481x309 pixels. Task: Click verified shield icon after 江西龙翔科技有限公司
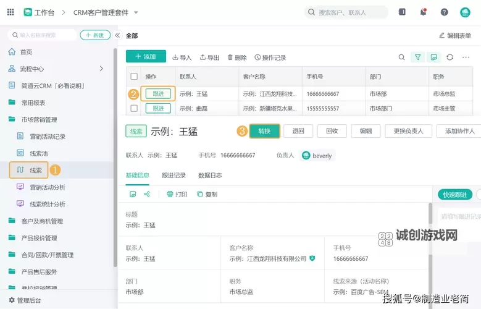[x=312, y=258]
